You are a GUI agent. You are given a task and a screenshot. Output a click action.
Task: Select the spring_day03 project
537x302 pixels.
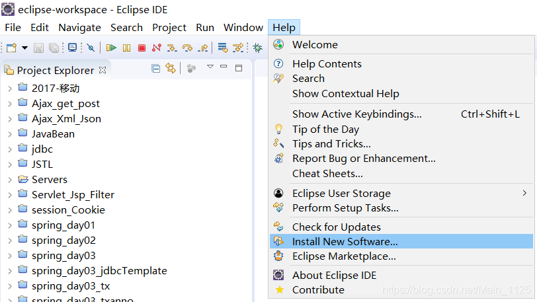63,256
